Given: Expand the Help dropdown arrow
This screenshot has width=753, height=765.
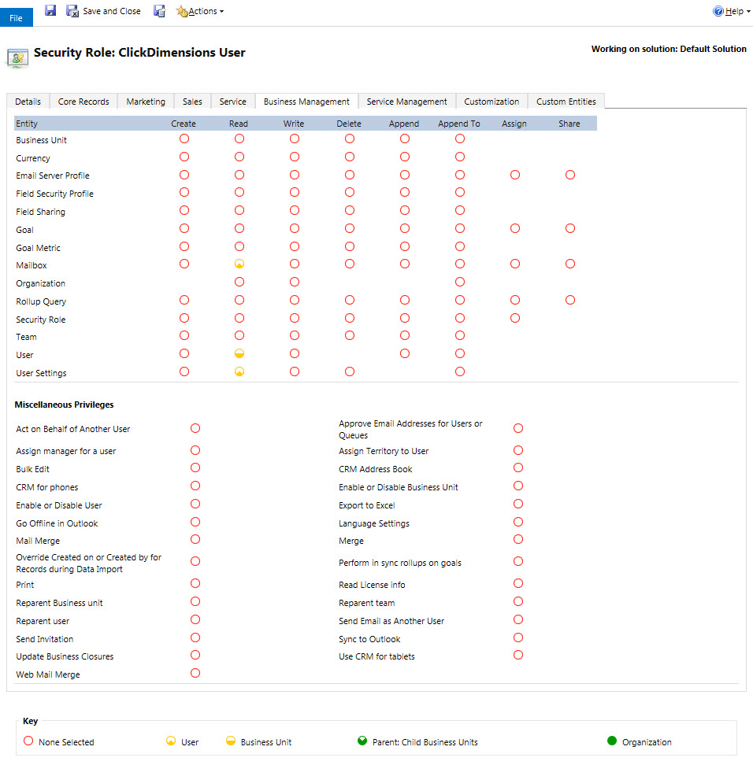Looking at the screenshot, I should (x=747, y=12).
